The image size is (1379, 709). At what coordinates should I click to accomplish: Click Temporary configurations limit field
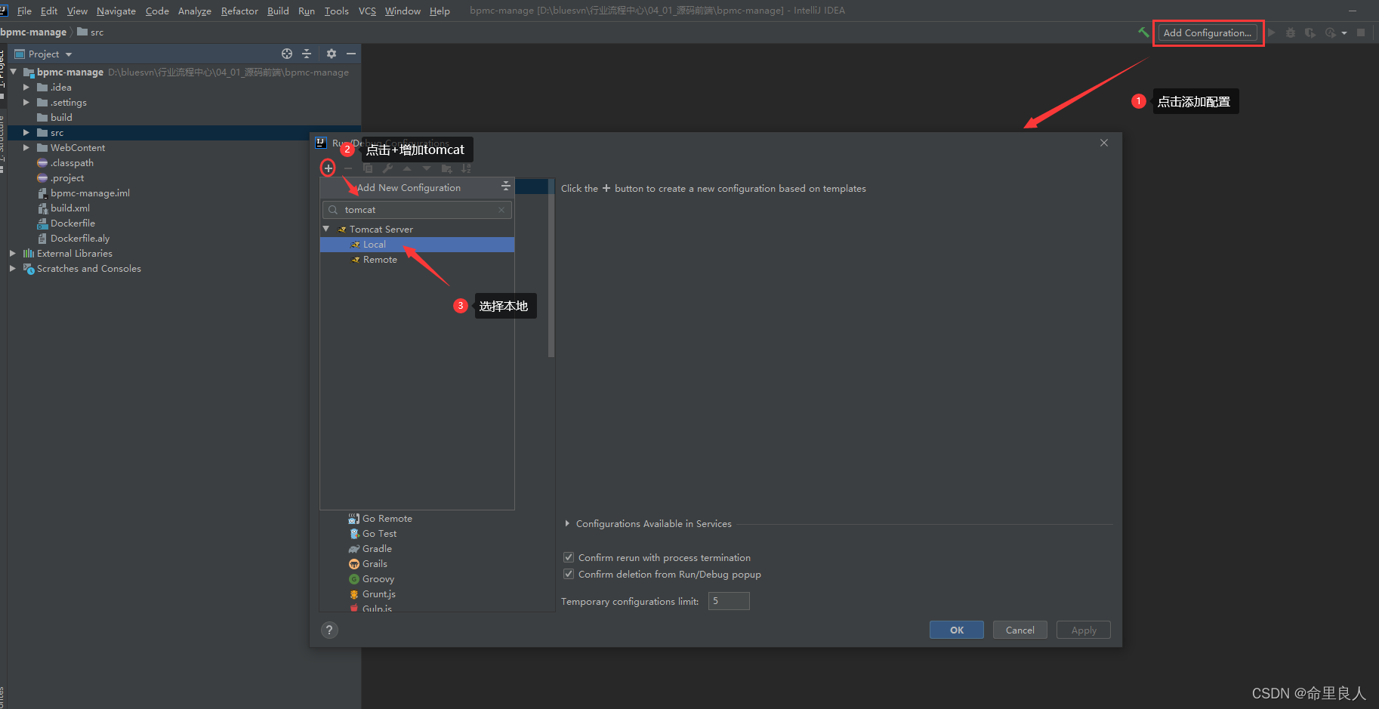729,601
